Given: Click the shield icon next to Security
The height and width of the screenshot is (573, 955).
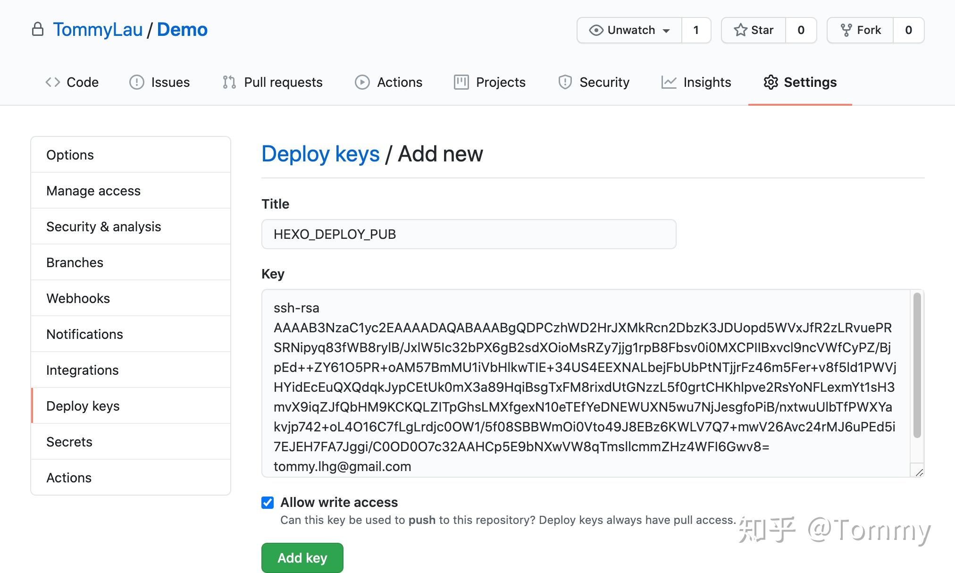Looking at the screenshot, I should click(x=565, y=82).
